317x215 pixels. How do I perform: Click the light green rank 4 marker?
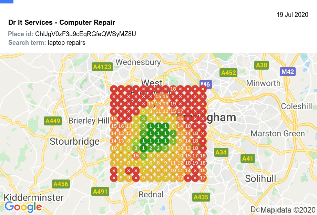coord(136,141)
